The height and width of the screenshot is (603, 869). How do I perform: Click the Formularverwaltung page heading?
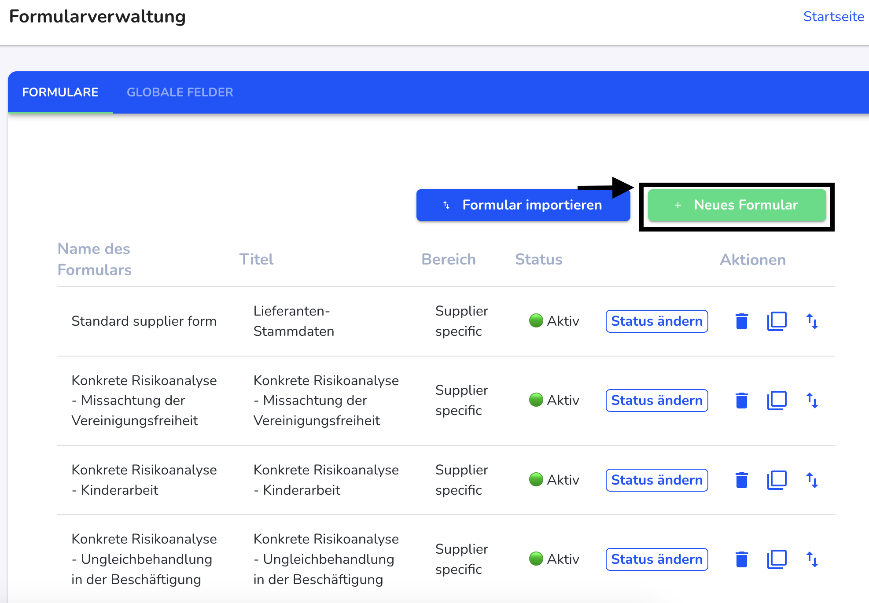click(x=97, y=17)
